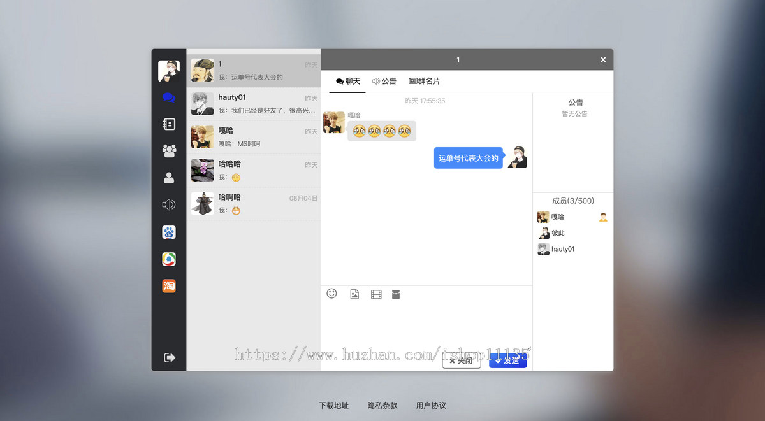Click the group owner badge icon beside 嘎哈
This screenshot has width=765, height=421.
pos(603,217)
